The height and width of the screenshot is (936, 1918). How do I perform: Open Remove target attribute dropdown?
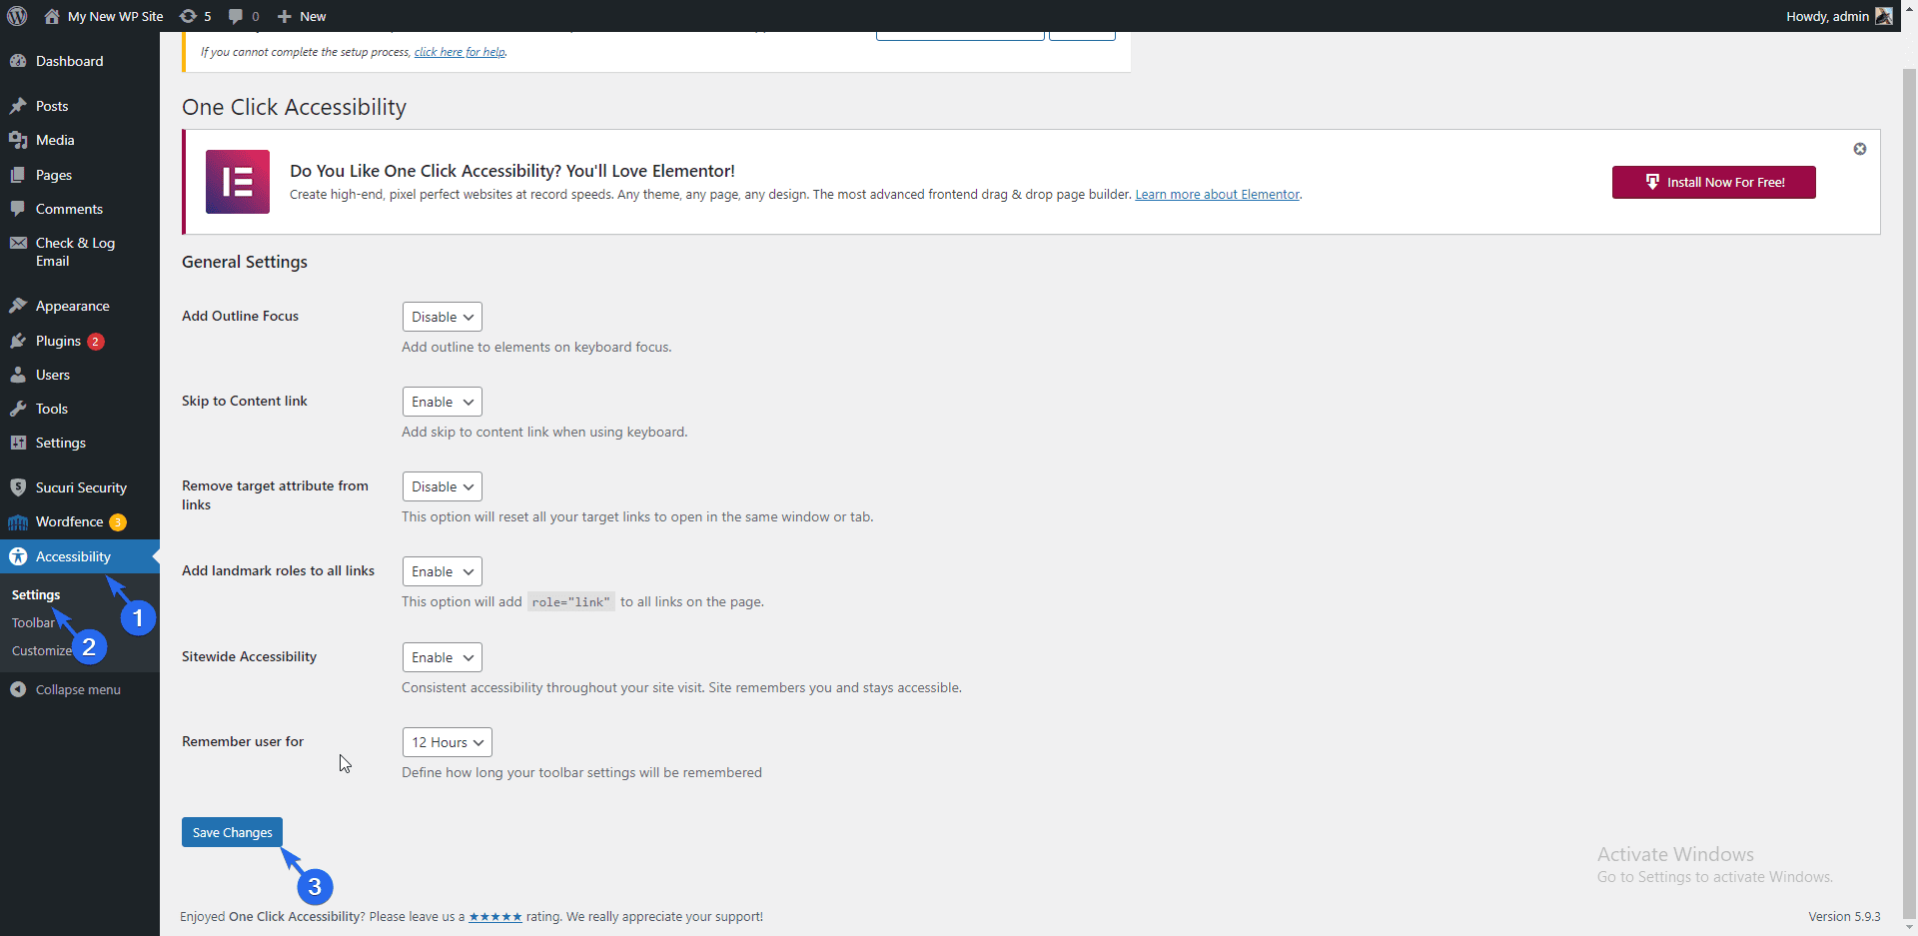(443, 486)
